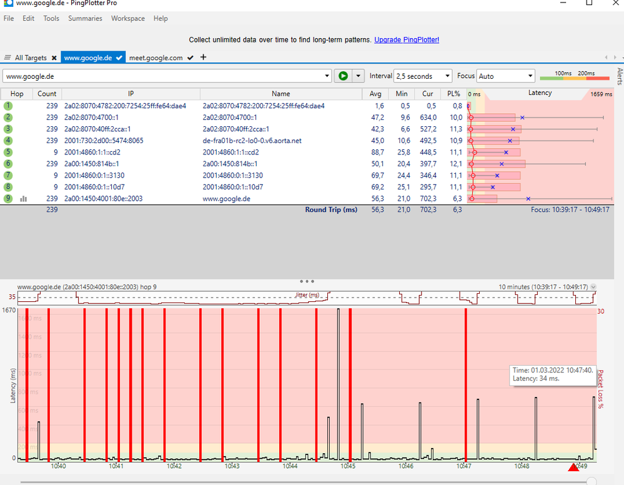Click the Round Trip (ms) summary label

(x=331, y=209)
